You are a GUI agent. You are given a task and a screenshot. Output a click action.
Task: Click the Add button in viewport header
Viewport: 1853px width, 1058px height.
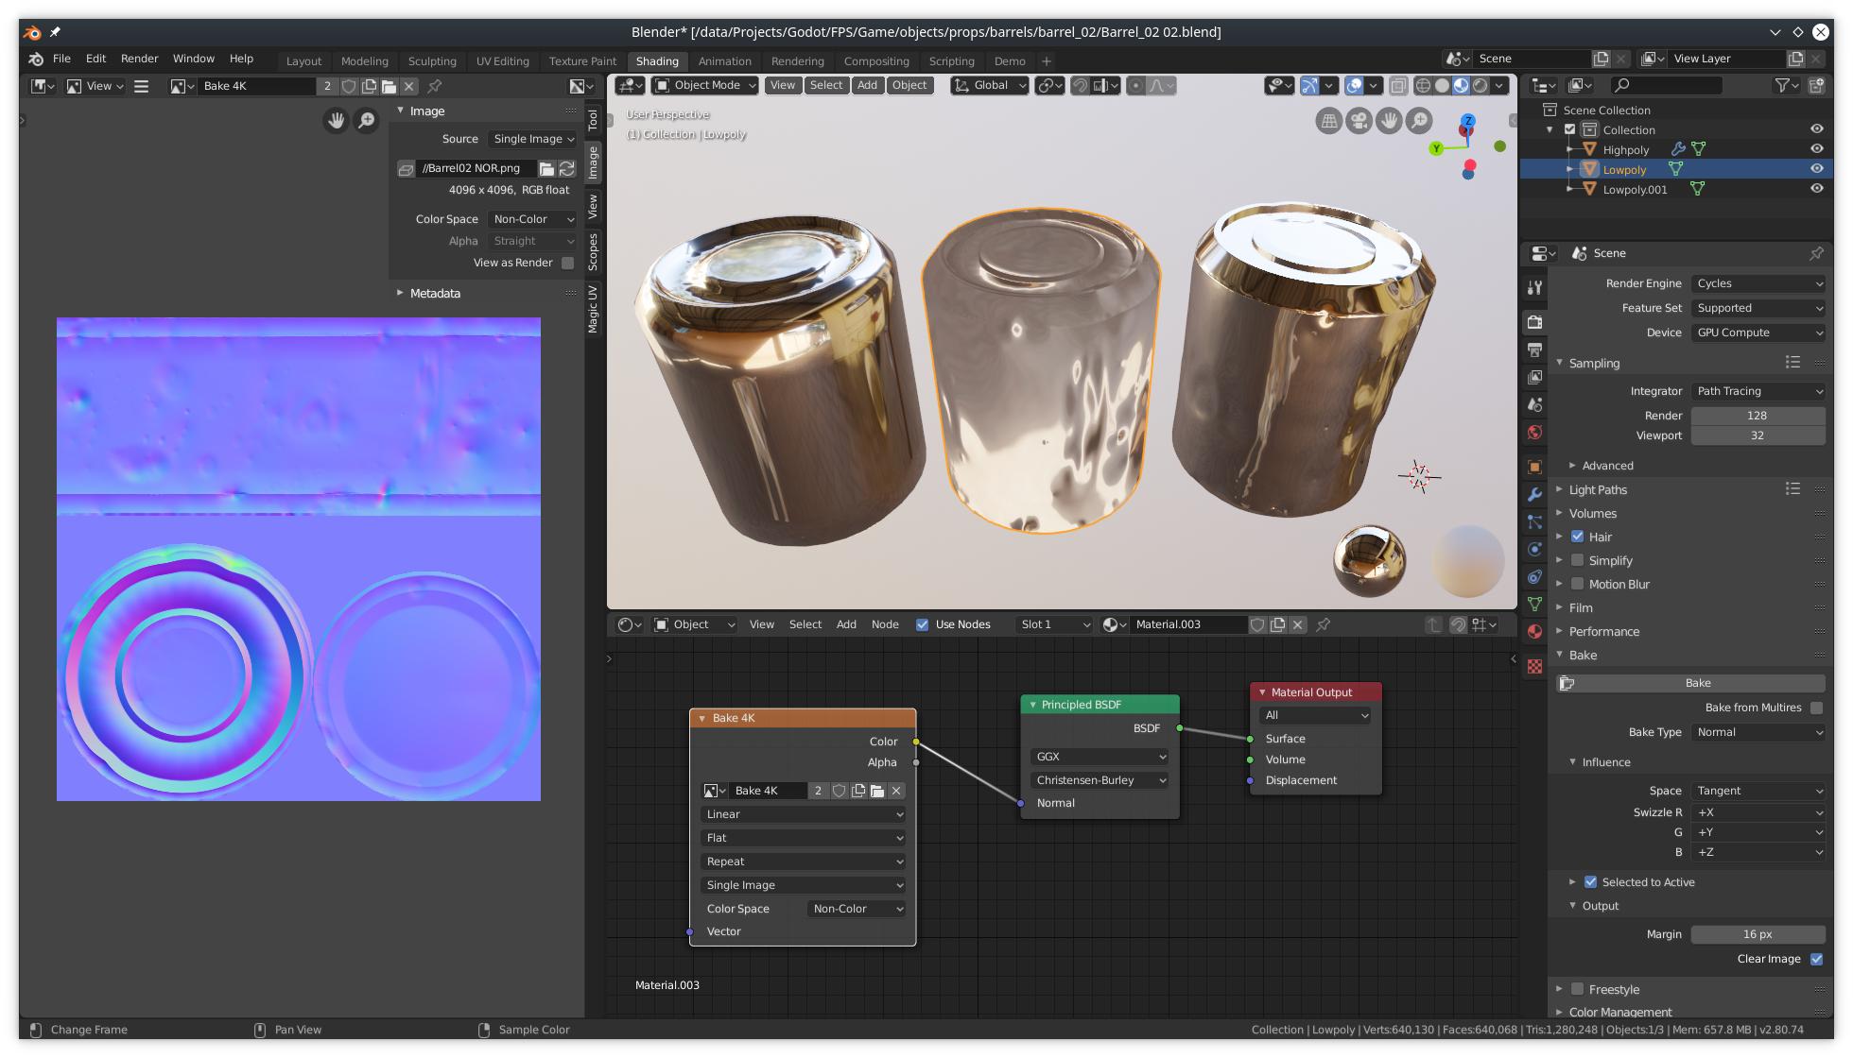pos(867,85)
